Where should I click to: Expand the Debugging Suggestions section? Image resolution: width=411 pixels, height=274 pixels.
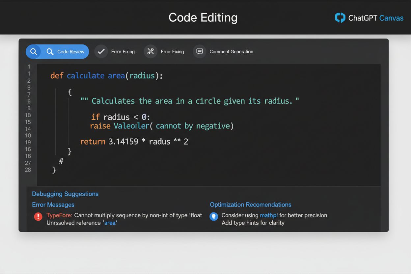[x=65, y=194]
